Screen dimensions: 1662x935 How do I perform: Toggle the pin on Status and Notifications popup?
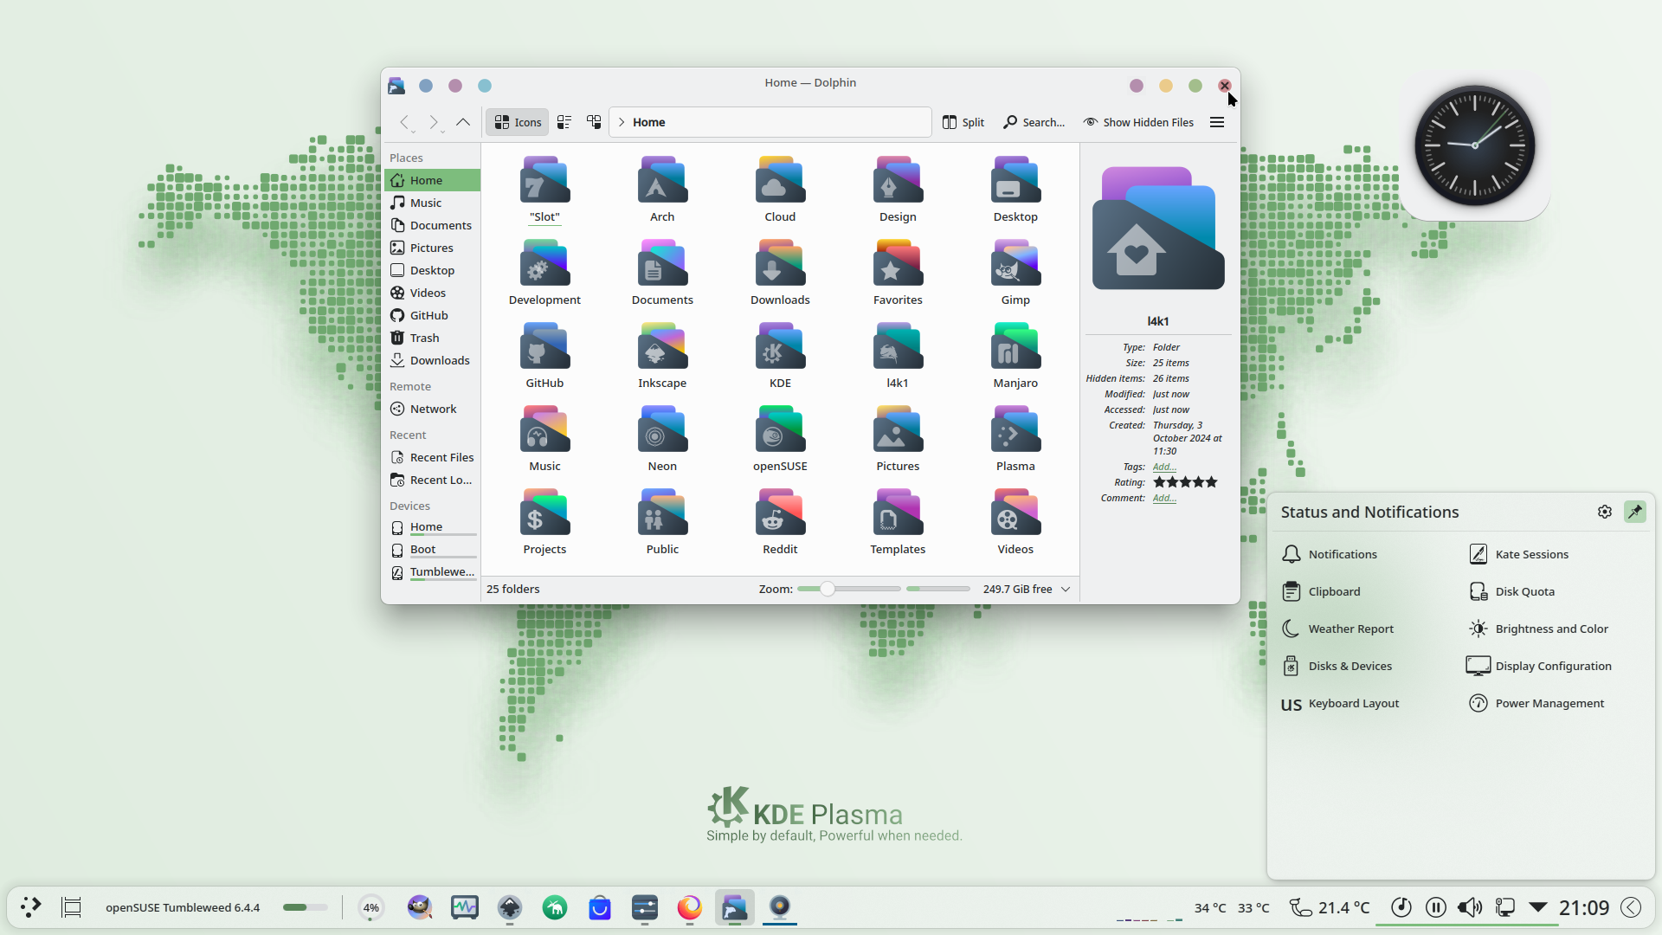point(1635,512)
